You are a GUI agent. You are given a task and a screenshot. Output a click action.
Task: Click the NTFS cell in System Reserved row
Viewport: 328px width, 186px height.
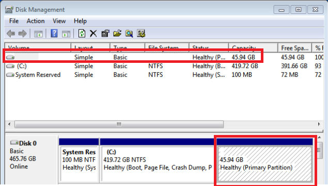click(x=155, y=75)
